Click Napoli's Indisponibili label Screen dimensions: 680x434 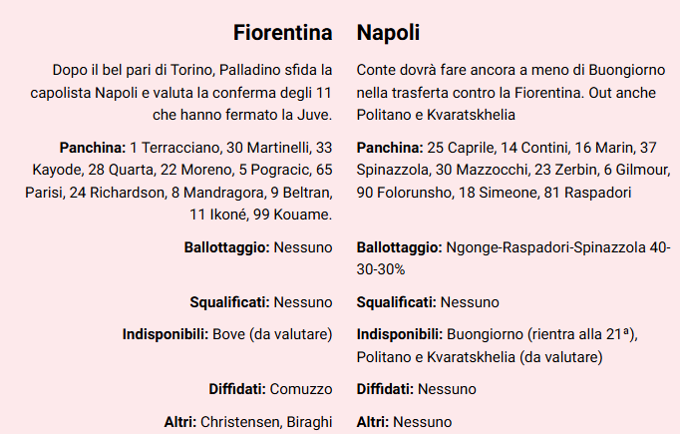pyautogui.click(x=399, y=333)
